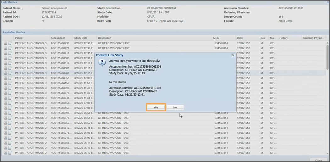Screen dimensions: 330x162
Task: Click the question mark icon in dialog
Action: (102, 62)
